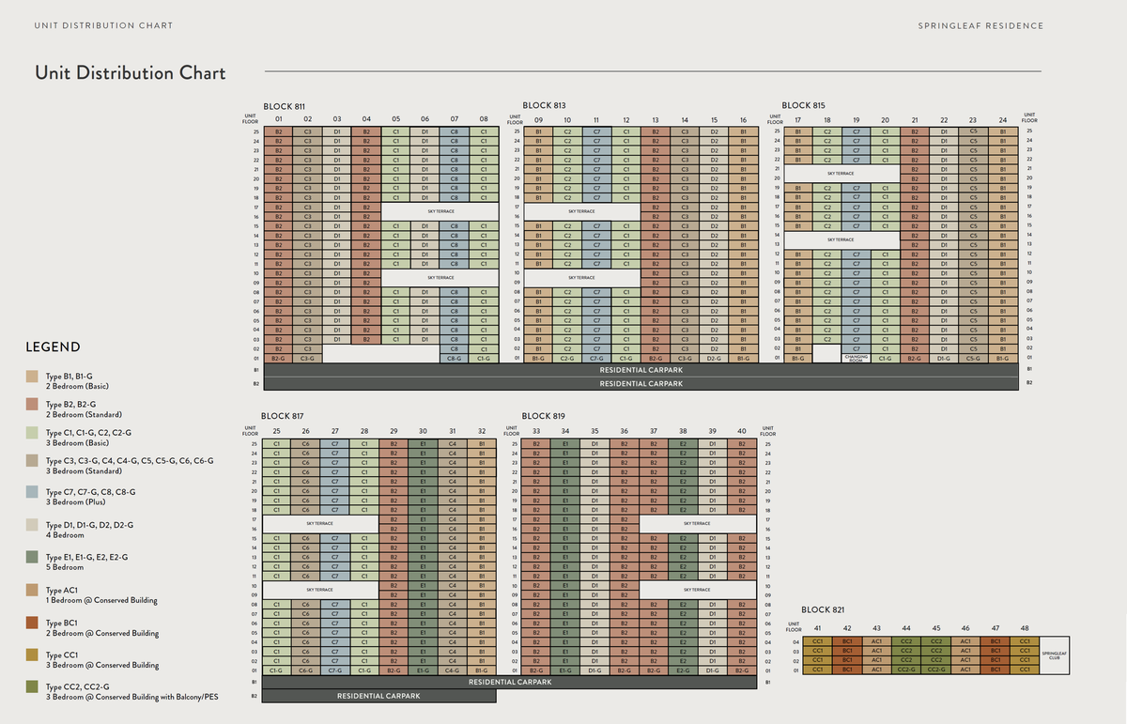Click the E2-G unit in Block 819
1127x724 pixels.
tap(683, 670)
